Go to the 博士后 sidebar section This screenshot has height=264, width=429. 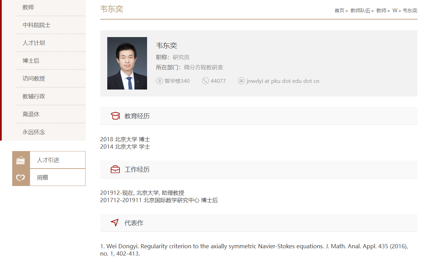tap(31, 61)
